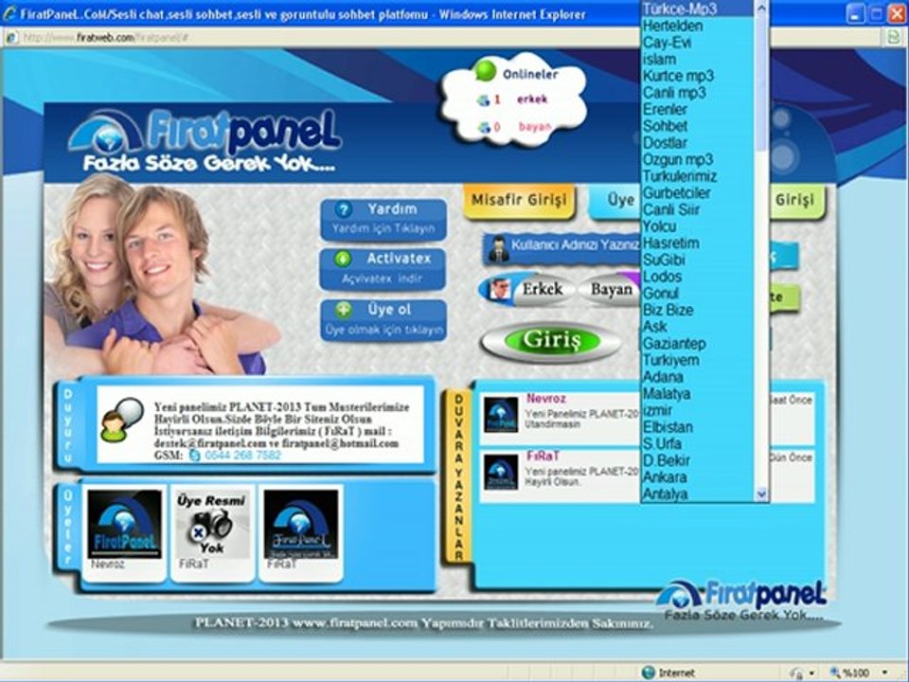This screenshot has width=909, height=682.
Task: Click the Internet Explorer title bar icon
Action: click(x=9, y=14)
